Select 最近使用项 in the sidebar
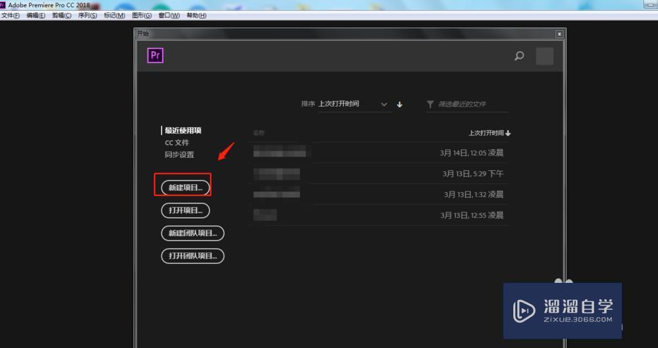Image resolution: width=658 pixels, height=348 pixels. [x=183, y=130]
